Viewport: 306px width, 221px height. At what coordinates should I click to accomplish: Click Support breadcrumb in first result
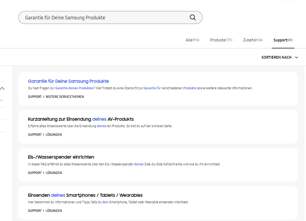click(x=35, y=97)
